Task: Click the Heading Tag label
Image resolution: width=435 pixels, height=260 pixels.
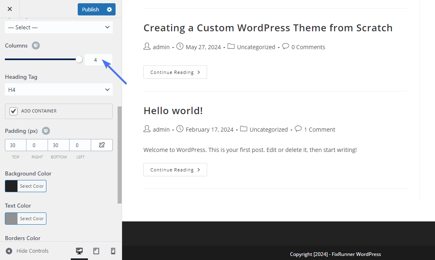Action: (21, 77)
